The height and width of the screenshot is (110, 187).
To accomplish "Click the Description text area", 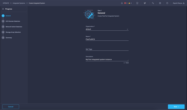I will click(107, 60).
